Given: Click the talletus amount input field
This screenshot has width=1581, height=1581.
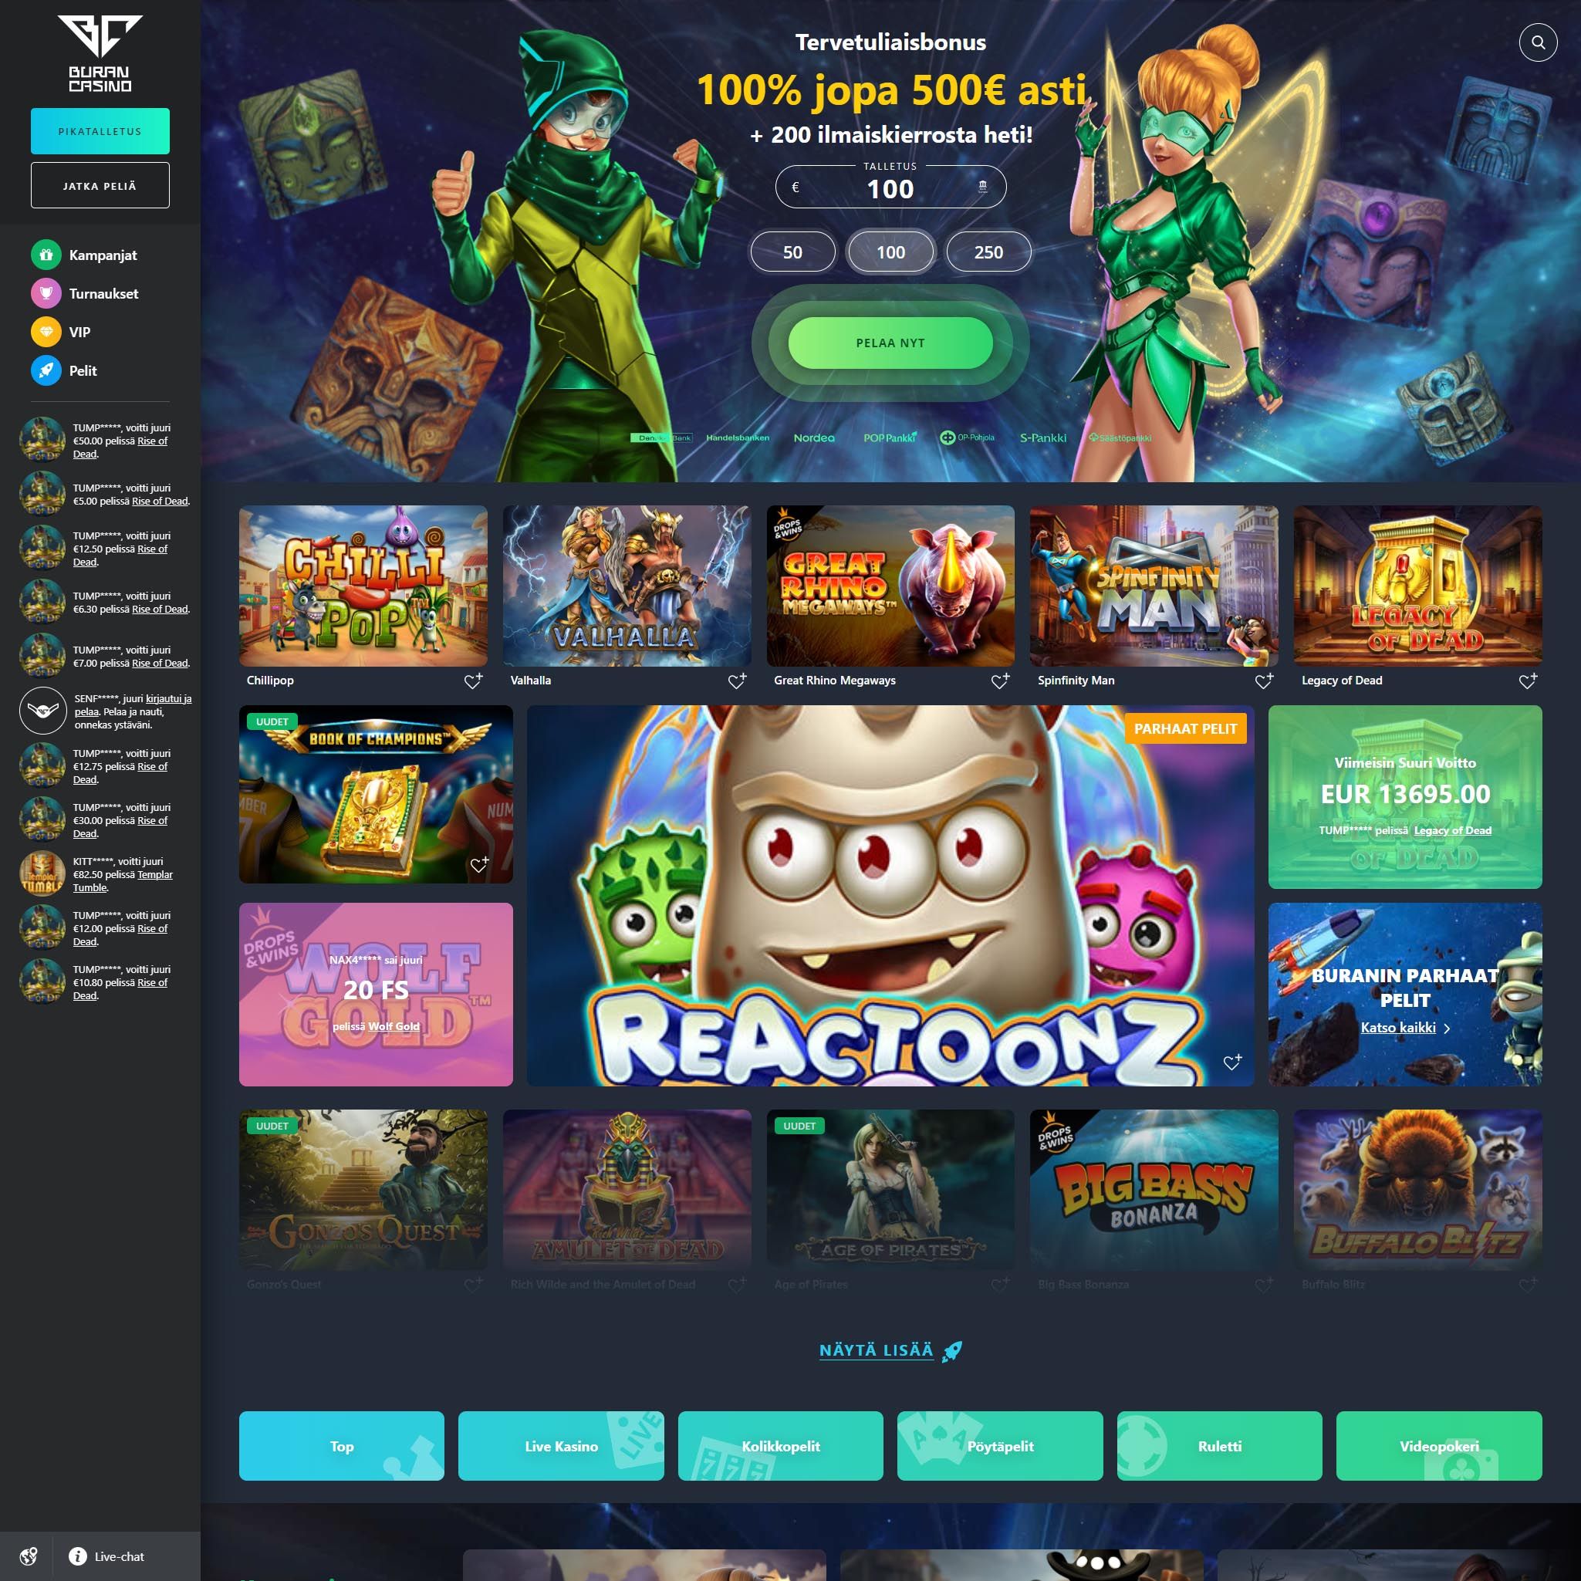Looking at the screenshot, I should tap(887, 188).
